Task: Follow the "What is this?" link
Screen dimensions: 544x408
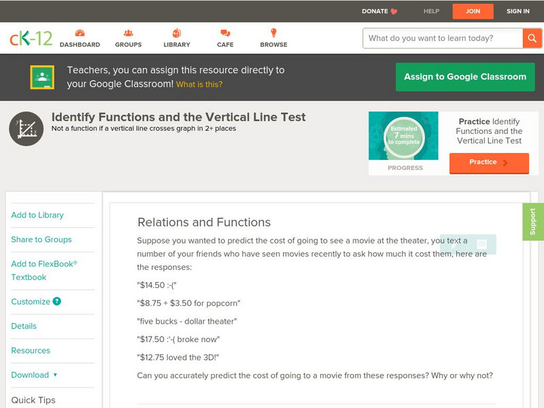Action: pos(199,85)
